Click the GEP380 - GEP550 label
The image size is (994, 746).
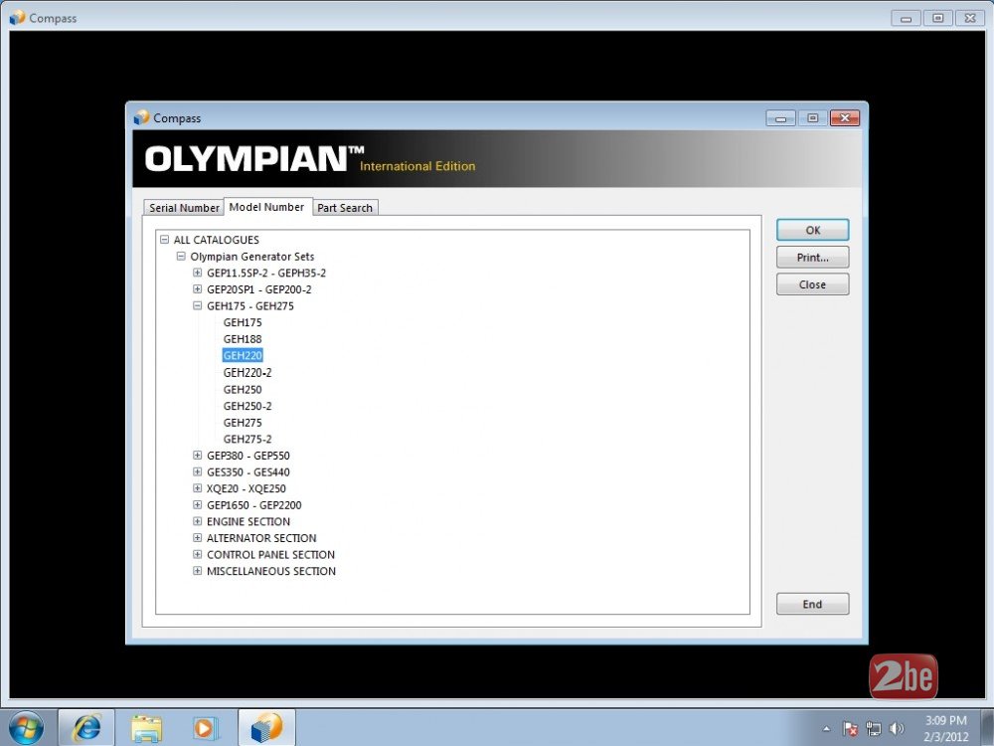[x=248, y=456]
